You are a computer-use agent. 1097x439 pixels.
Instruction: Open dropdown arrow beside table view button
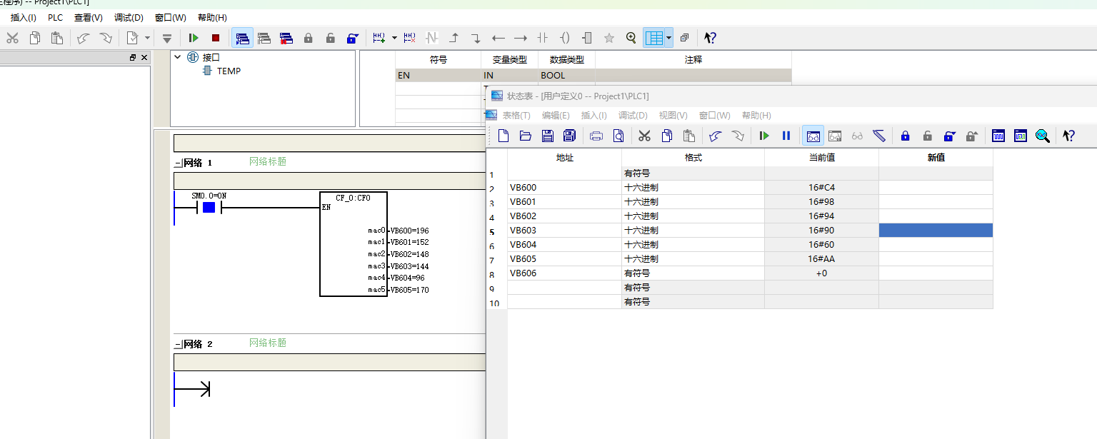pyautogui.click(x=669, y=38)
